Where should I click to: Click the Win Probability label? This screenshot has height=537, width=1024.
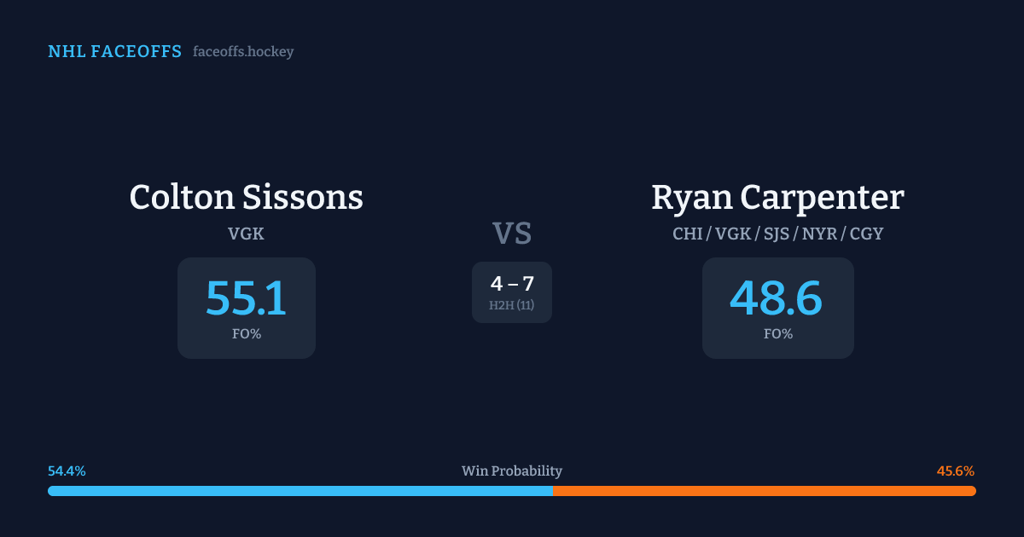(x=512, y=471)
